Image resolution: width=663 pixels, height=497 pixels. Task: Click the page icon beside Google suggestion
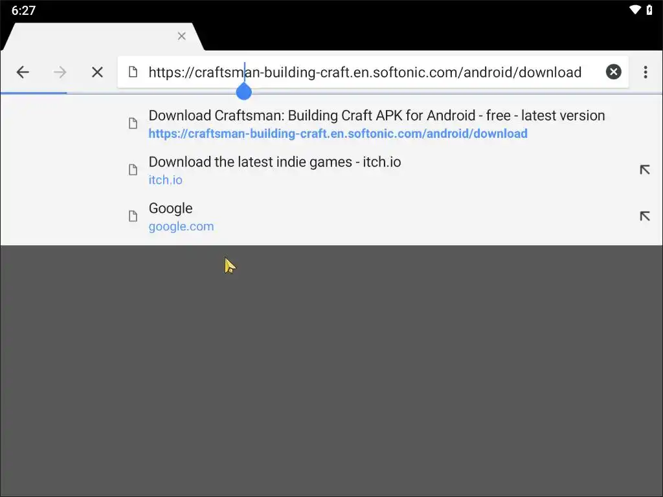[133, 216]
